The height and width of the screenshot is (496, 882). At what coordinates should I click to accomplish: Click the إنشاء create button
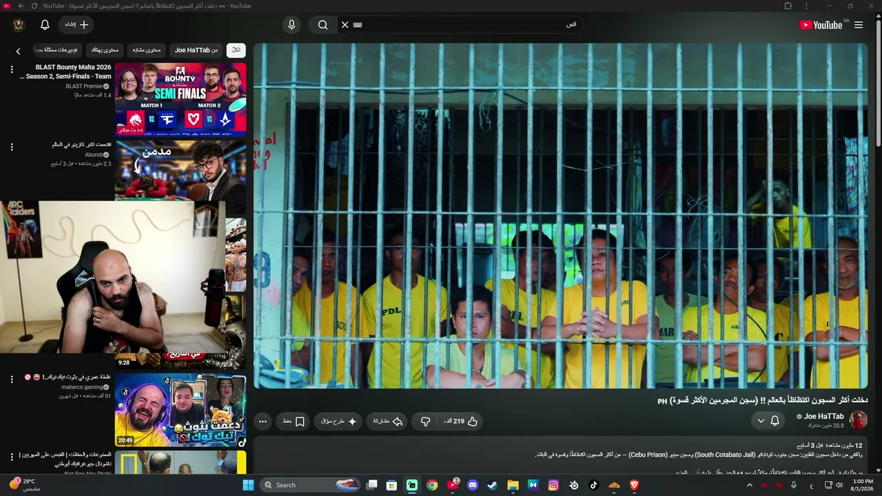[76, 25]
